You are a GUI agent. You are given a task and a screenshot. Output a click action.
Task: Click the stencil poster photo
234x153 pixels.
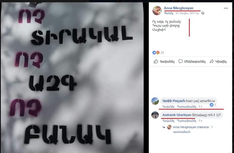pyautogui.click(x=72, y=77)
